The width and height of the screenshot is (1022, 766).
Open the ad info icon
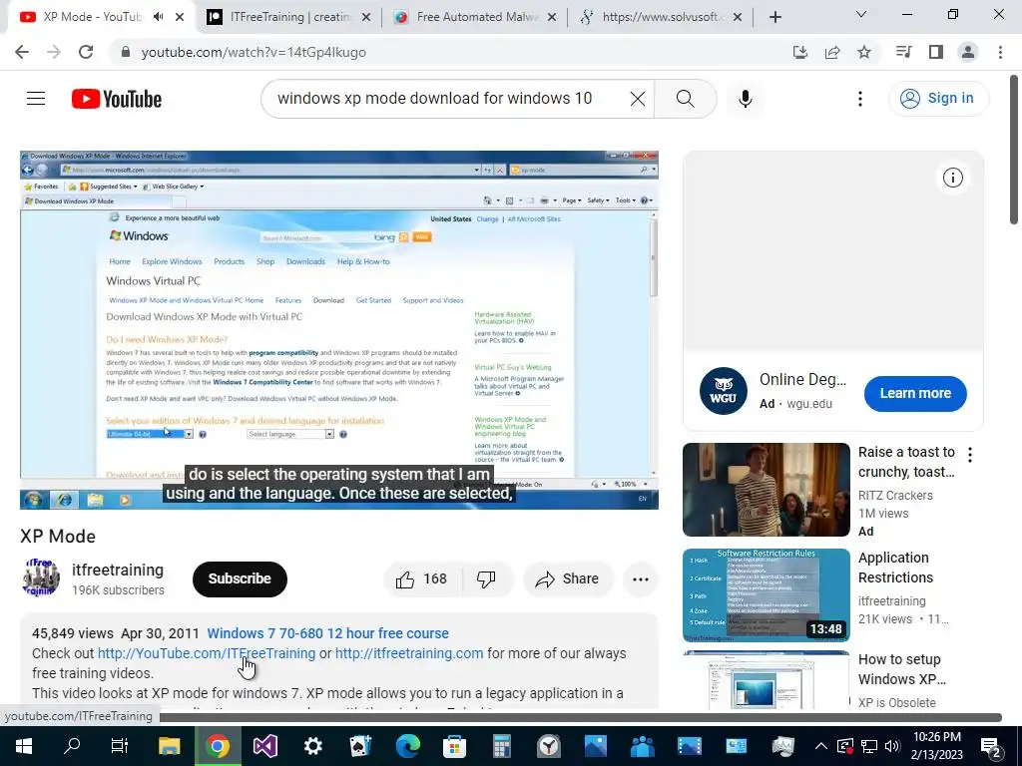coord(952,178)
